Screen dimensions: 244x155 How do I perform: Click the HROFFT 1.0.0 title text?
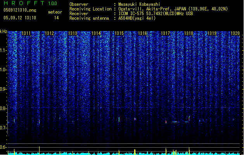30,3
